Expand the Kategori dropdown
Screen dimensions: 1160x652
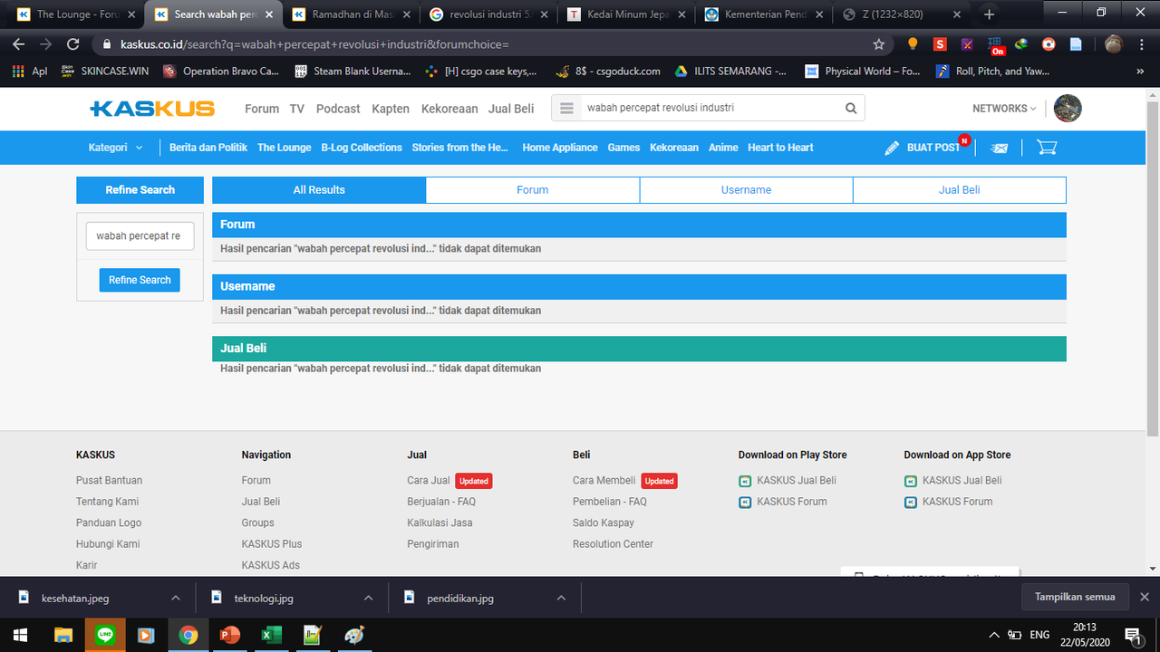(x=116, y=148)
